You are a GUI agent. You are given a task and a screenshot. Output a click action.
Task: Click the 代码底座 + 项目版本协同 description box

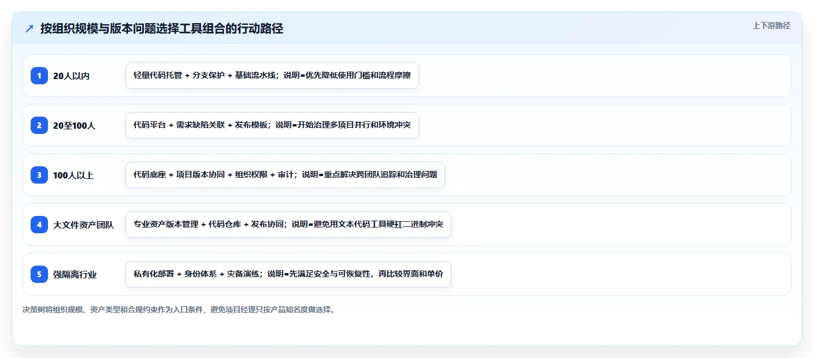285,175
